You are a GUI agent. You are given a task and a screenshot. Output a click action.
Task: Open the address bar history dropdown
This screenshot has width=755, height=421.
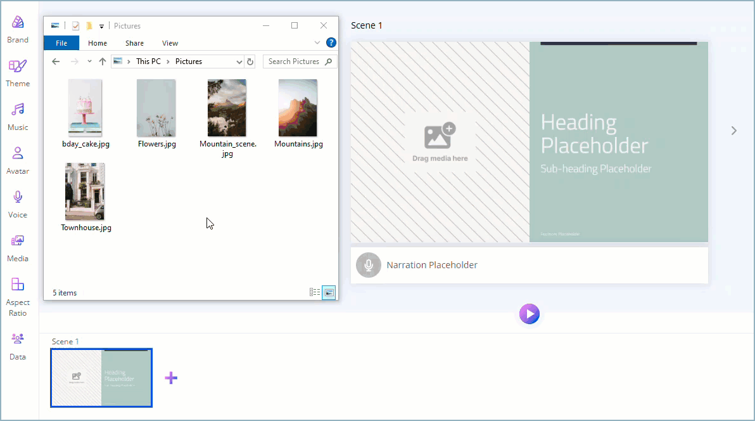[239, 62]
